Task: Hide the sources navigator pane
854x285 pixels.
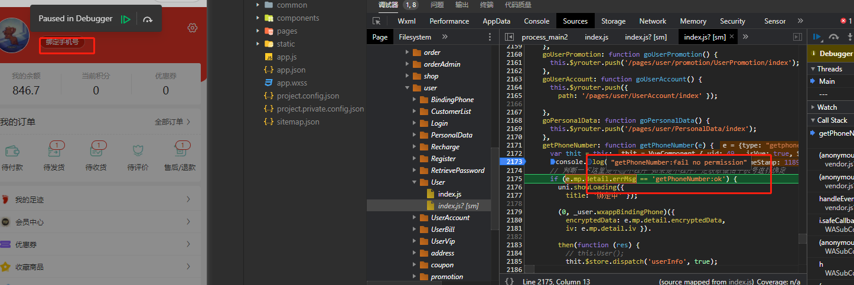Action: coord(509,37)
